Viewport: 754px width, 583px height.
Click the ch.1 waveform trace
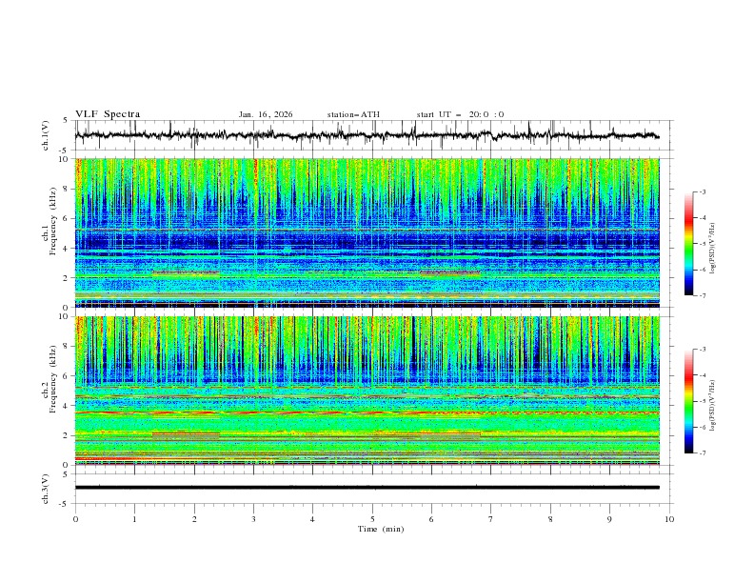[x=367, y=135]
